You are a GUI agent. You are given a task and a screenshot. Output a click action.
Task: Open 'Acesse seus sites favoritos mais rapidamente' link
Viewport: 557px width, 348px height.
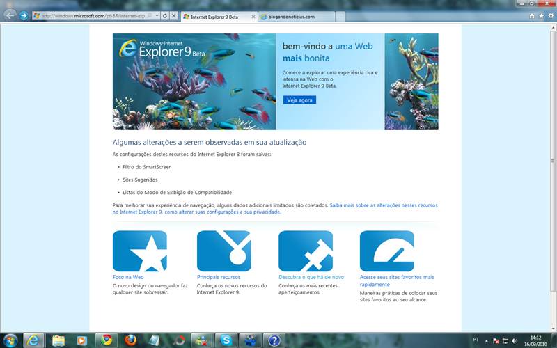(x=397, y=281)
